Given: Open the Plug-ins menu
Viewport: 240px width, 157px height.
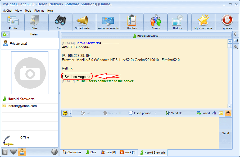Looking at the screenshot, I should pyautogui.click(x=39, y=11).
